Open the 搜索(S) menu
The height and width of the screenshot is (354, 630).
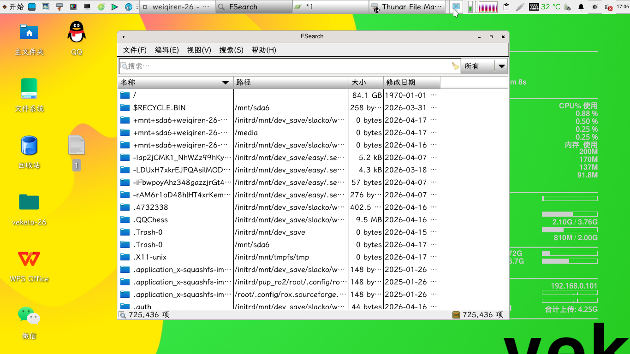coord(231,50)
